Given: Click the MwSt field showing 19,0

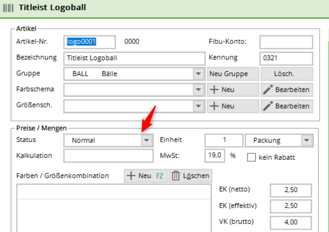Looking at the screenshot, I should [215, 156].
